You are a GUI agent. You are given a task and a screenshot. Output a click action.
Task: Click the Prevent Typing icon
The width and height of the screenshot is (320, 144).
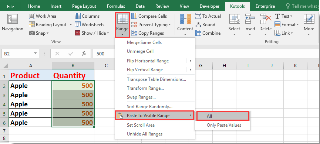click(134, 25)
